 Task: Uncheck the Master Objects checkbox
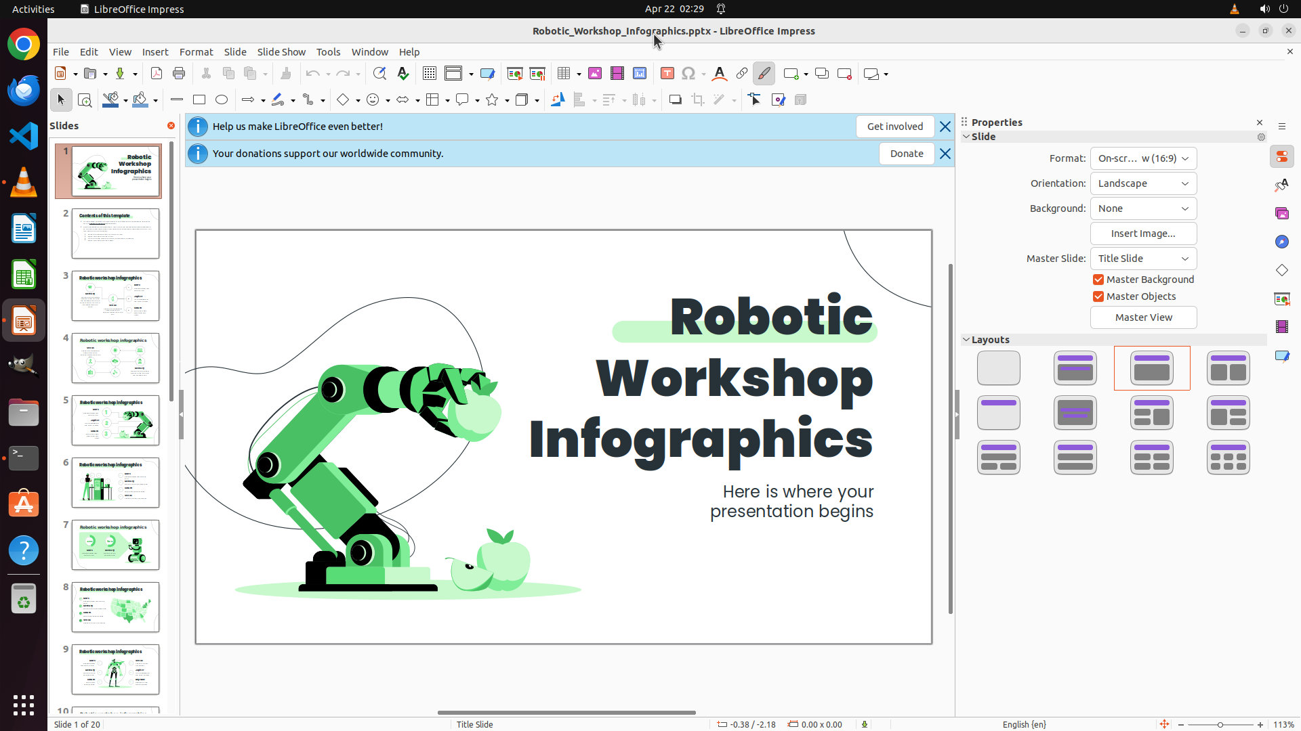[x=1098, y=296]
